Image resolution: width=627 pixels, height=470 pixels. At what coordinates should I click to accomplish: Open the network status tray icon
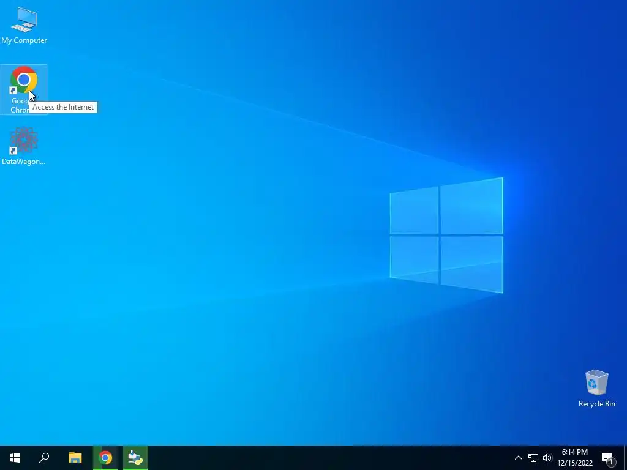(x=533, y=458)
